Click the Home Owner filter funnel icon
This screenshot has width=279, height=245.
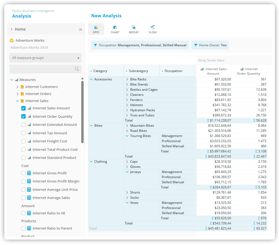coord(196,45)
